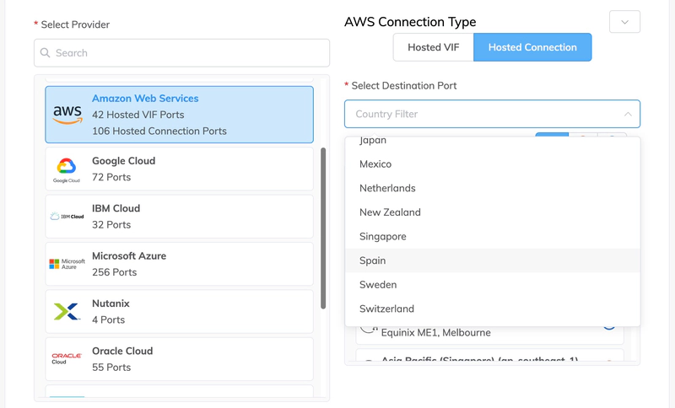Click the Microsoft Azure logo icon
675x408 pixels.
point(67,264)
